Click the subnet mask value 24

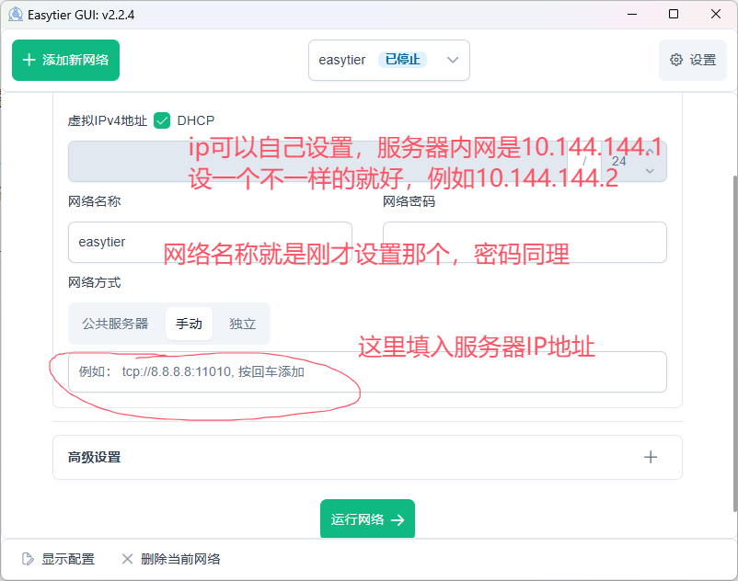click(619, 161)
